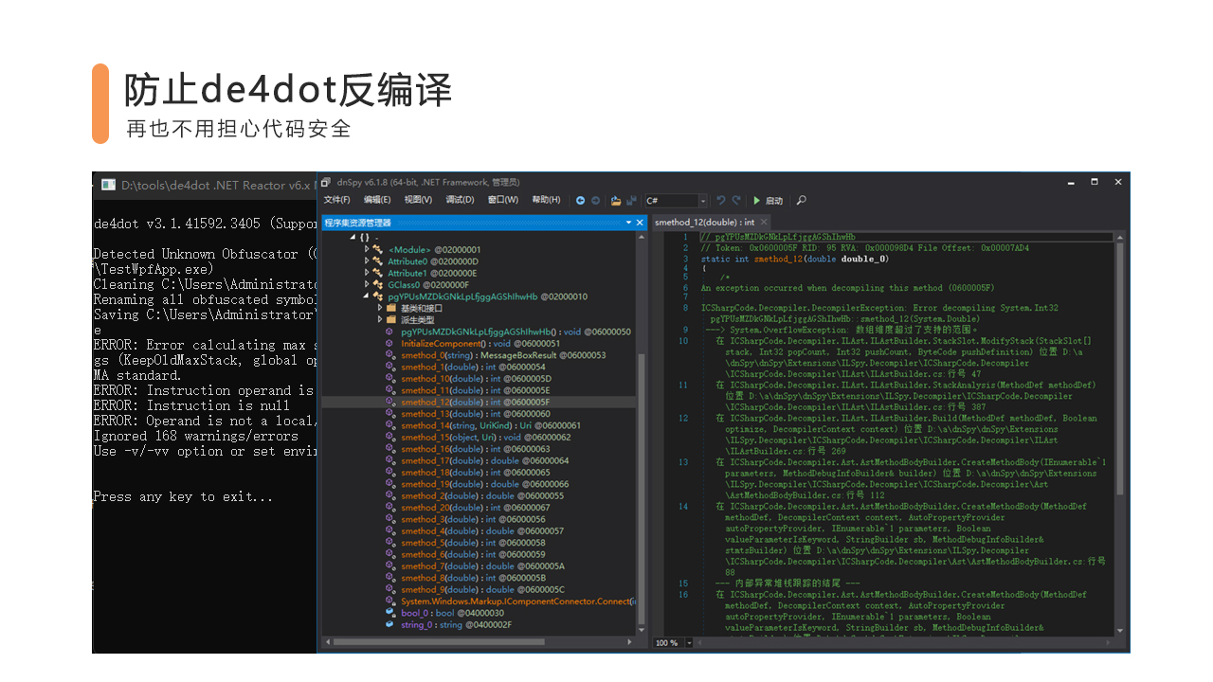Viewport: 1213px width, 682px height.
Task: Click the 'Press any key to exit...' console line
Action: click(x=183, y=496)
